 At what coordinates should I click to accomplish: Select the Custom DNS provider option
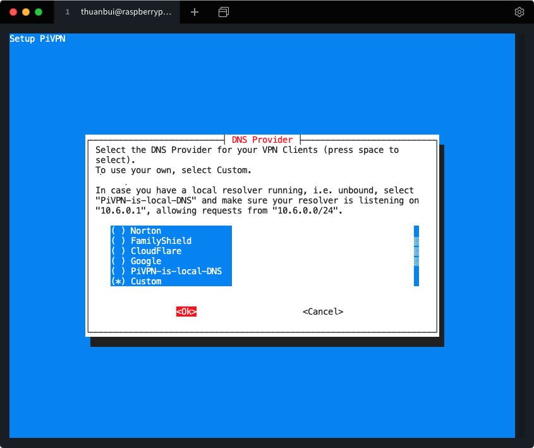[x=145, y=281]
